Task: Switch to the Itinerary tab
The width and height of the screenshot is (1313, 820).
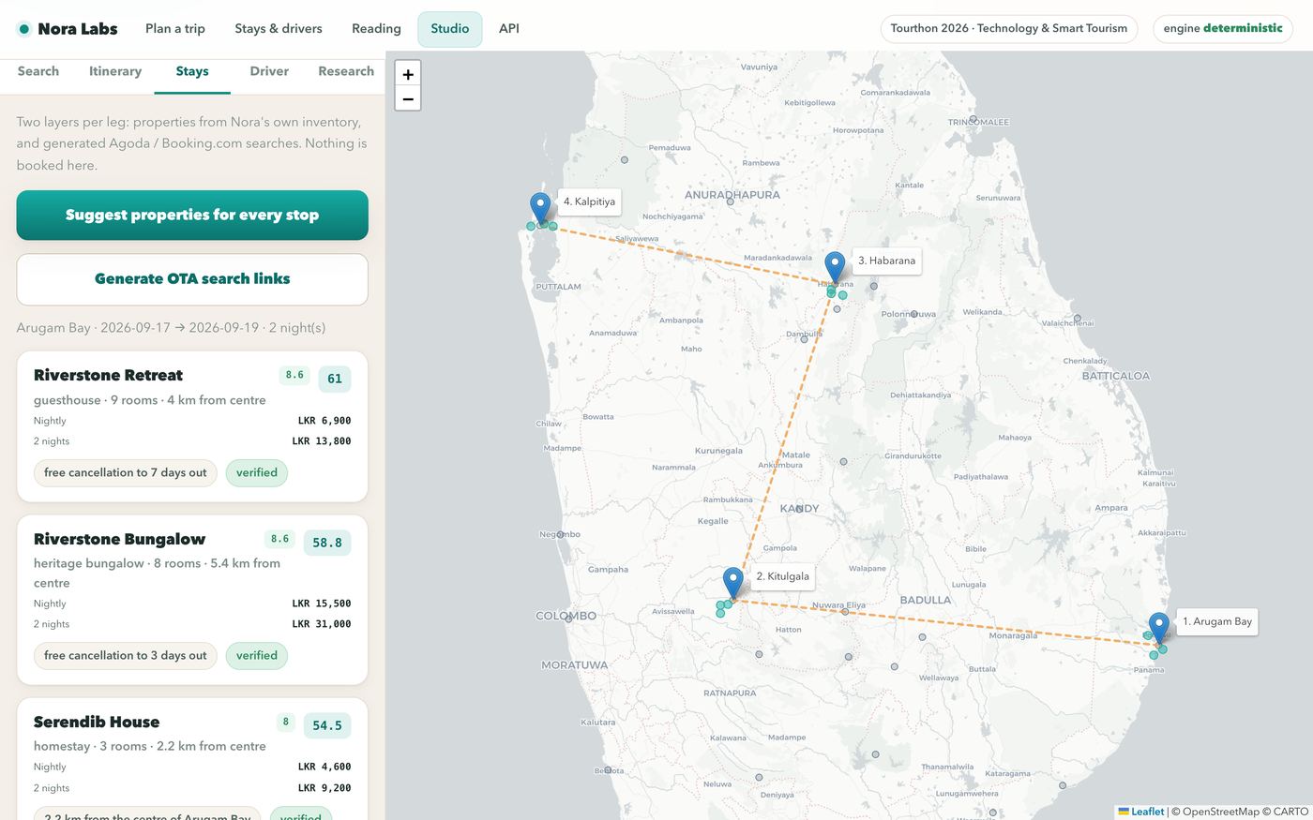Action: tap(115, 71)
